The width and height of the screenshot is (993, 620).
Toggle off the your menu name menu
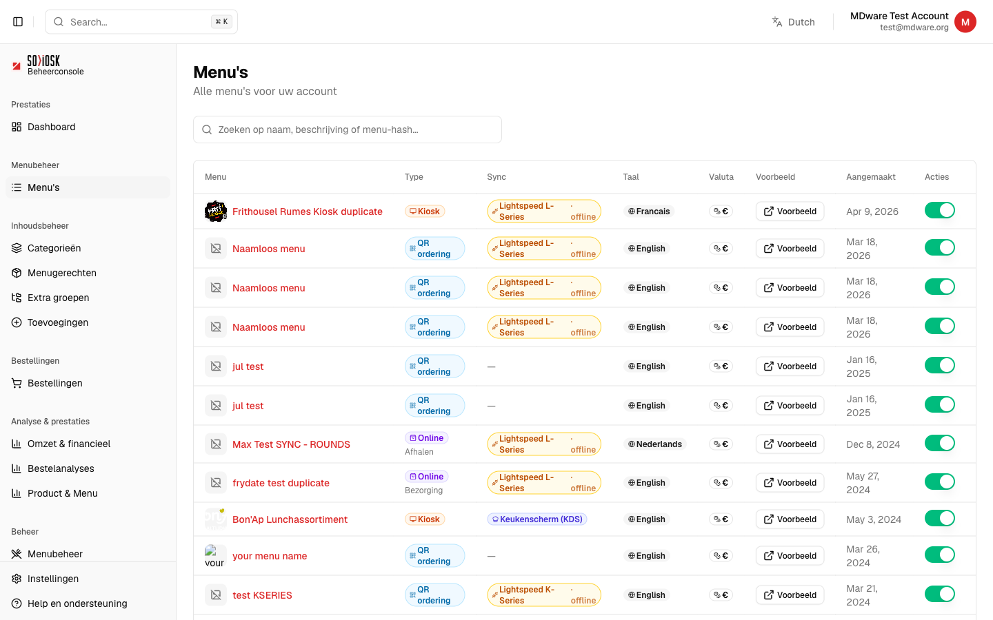[940, 555]
